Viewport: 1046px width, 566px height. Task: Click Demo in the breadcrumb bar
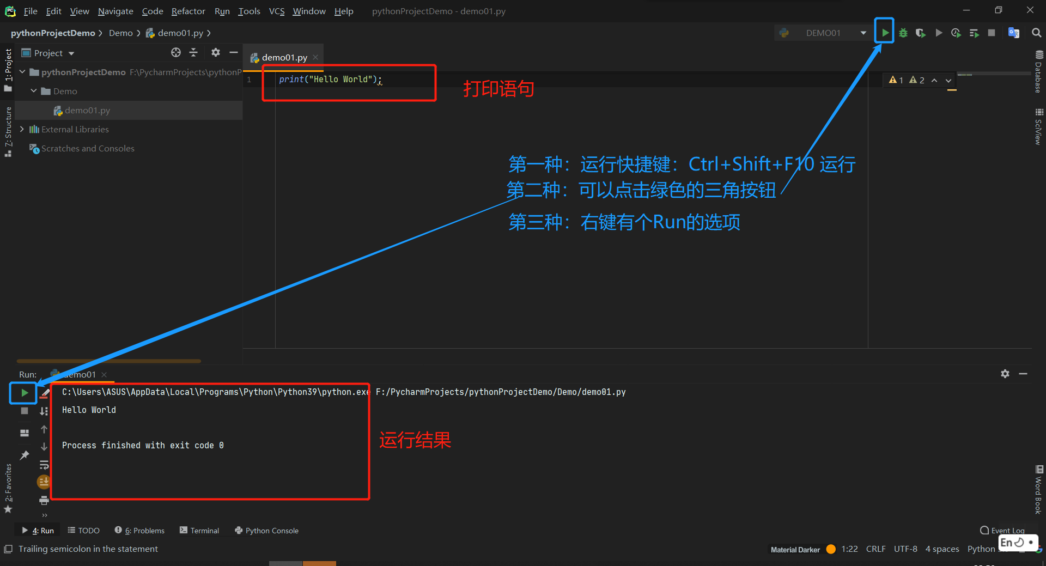pos(120,33)
